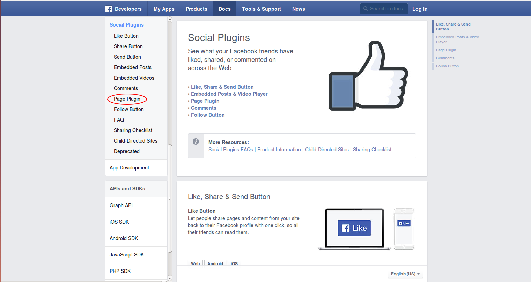Click the phone Like button image

pos(404,229)
